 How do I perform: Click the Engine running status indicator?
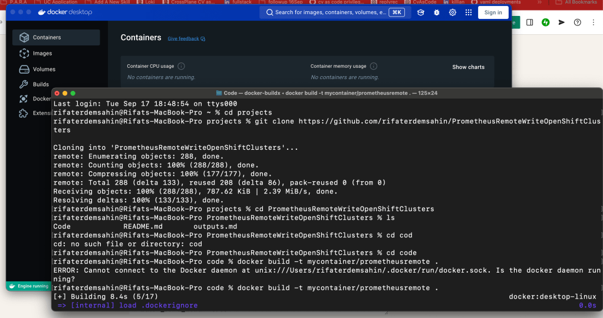pos(29,286)
